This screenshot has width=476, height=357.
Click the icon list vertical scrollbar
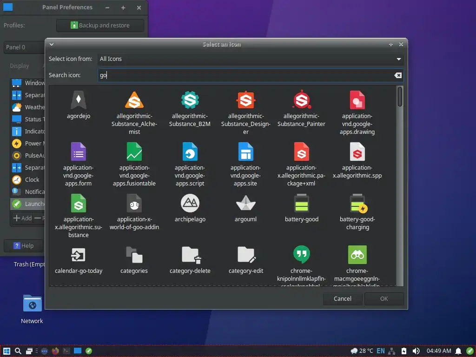click(400, 97)
